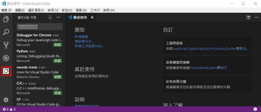Click the TypeScript link

point(196,49)
